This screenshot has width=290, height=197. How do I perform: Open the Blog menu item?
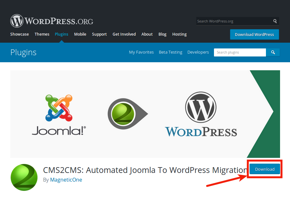162,34
